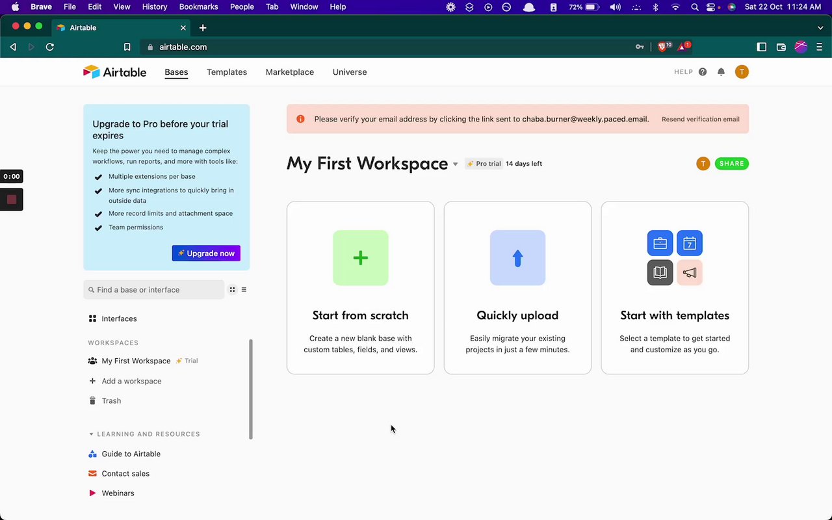The width and height of the screenshot is (832, 520).
Task: Open the Help question mark icon
Action: 703,72
